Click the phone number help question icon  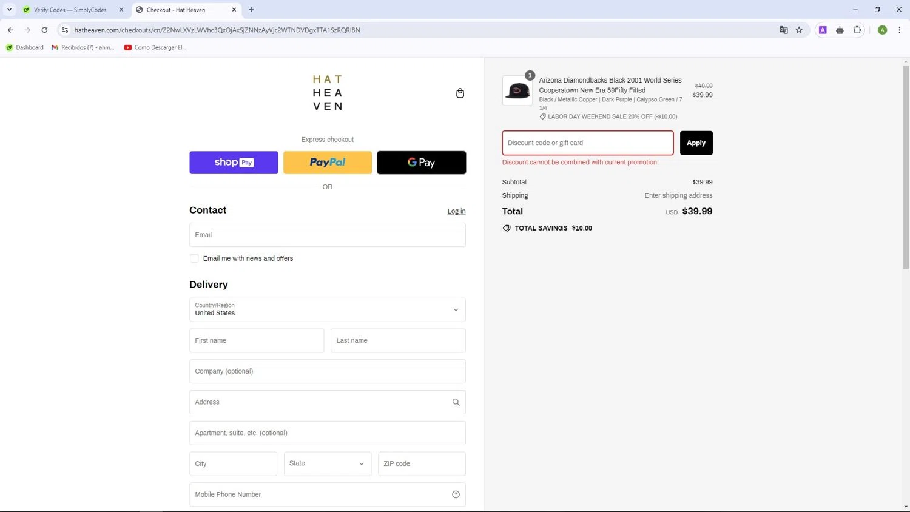pos(456,494)
